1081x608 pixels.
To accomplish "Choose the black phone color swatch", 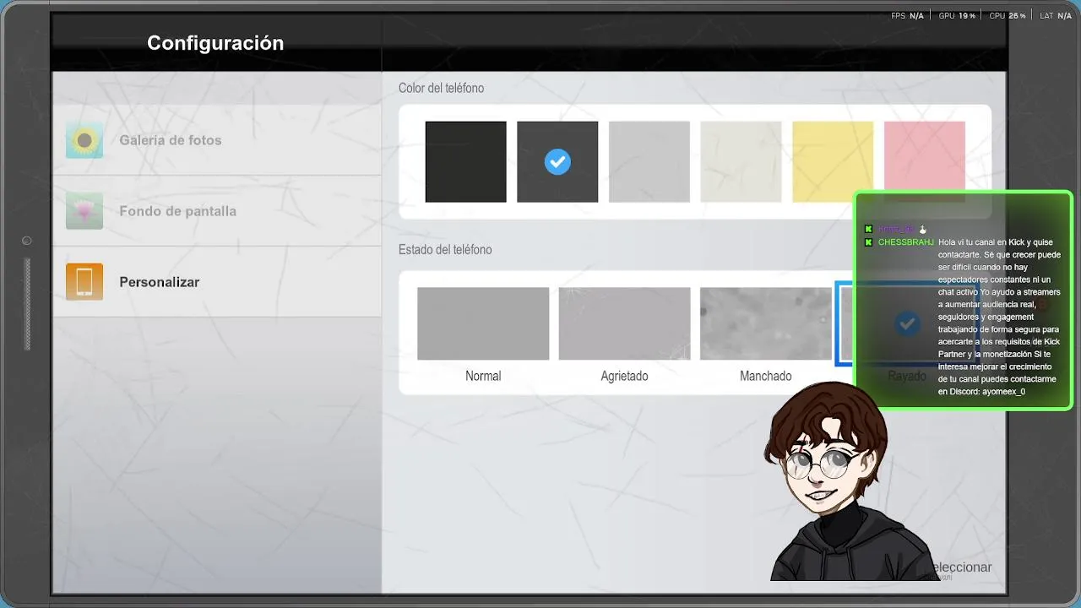I will tap(465, 162).
